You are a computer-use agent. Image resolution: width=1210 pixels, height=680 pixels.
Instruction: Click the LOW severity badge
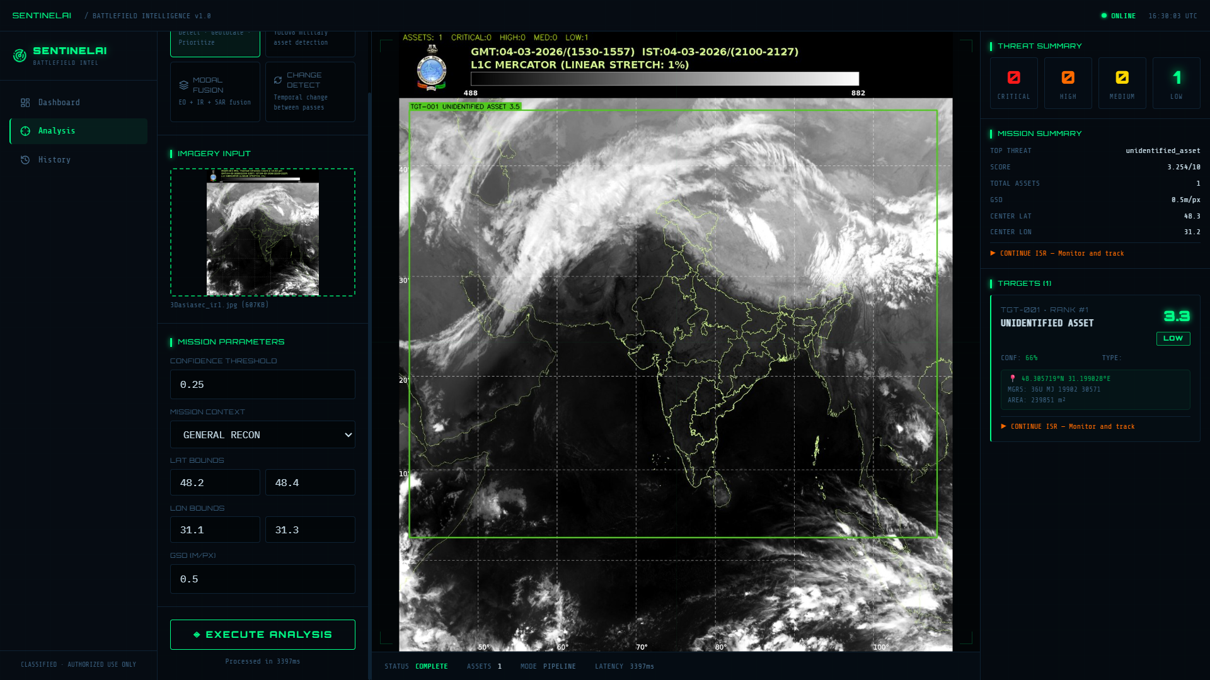pyautogui.click(x=1173, y=339)
